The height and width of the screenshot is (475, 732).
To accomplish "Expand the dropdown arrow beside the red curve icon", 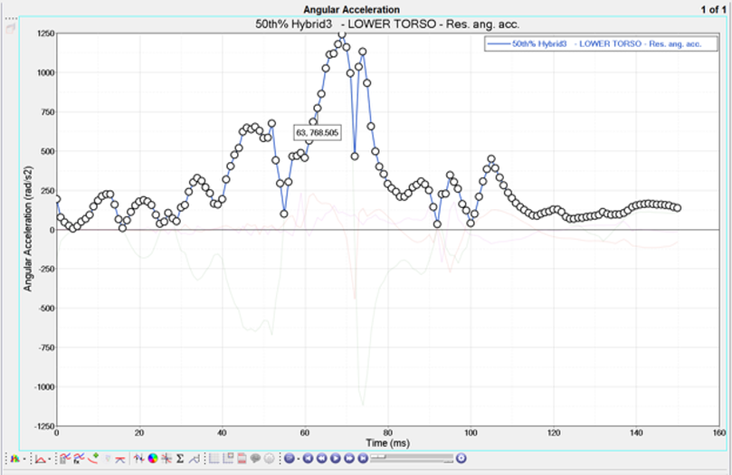I will [52, 459].
